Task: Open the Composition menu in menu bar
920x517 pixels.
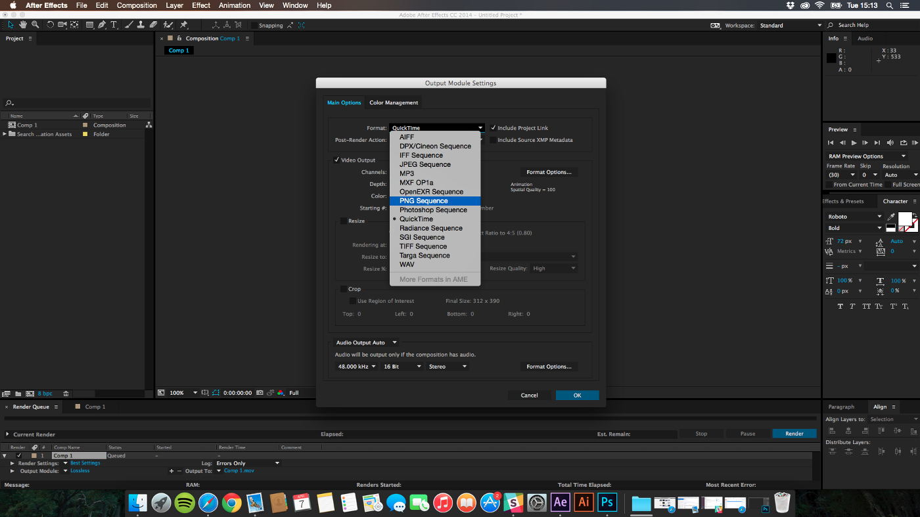Action: pos(137,5)
